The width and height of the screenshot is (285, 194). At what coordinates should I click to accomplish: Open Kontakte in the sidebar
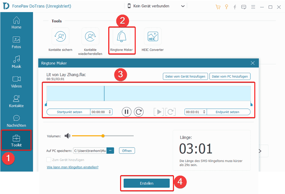16,101
